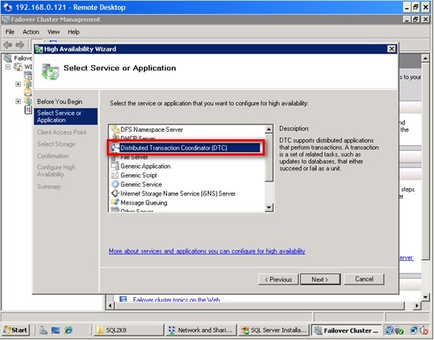This screenshot has width=434, height=340.
Task: Click the network connection tray icon
Action: pyautogui.click(x=414, y=330)
